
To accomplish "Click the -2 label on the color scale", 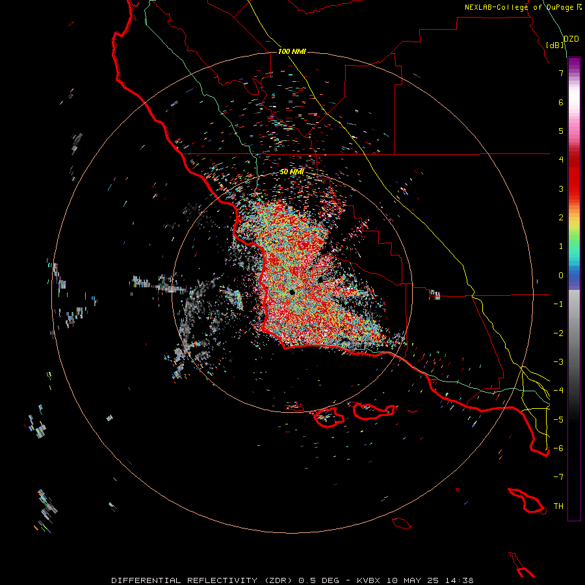I will tap(558, 333).
